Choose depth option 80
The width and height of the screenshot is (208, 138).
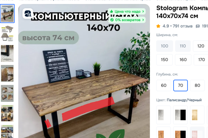[197, 85]
